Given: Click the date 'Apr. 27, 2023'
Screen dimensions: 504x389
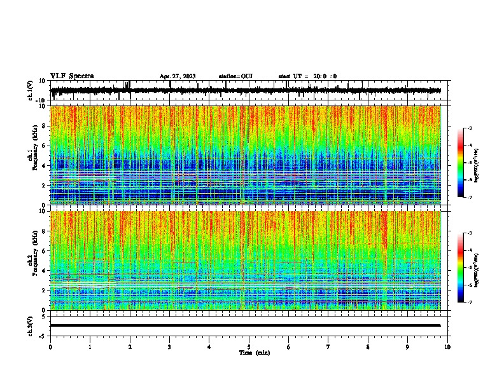Looking at the screenshot, I should tap(178, 76).
